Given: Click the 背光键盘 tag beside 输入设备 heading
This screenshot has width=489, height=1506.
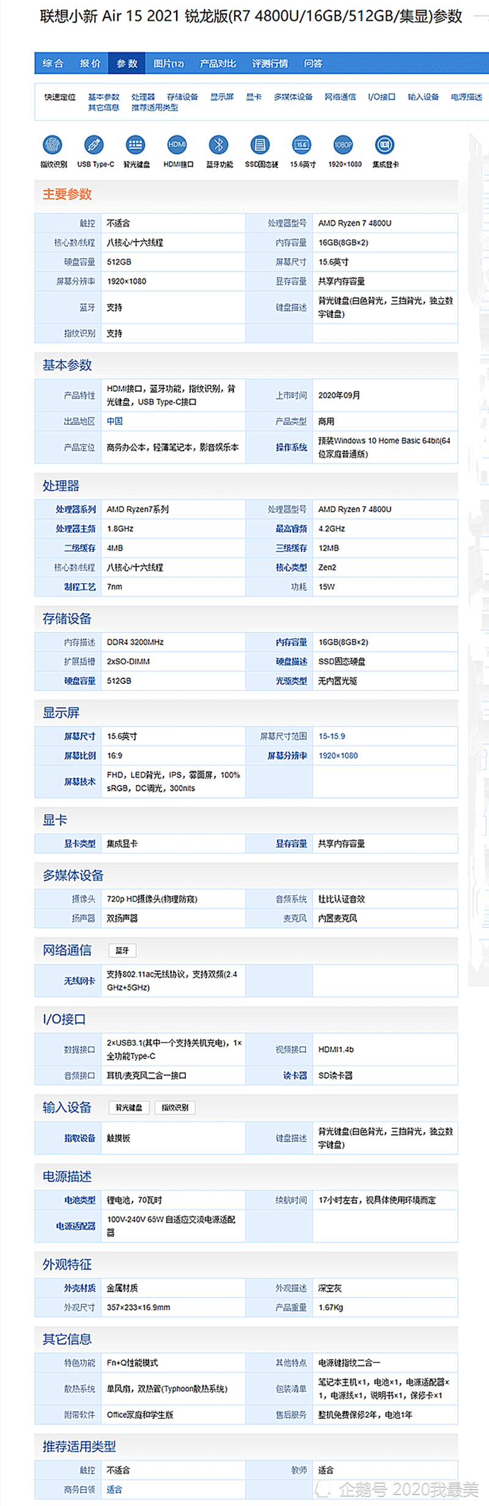Looking at the screenshot, I should pyautogui.click(x=129, y=1107).
